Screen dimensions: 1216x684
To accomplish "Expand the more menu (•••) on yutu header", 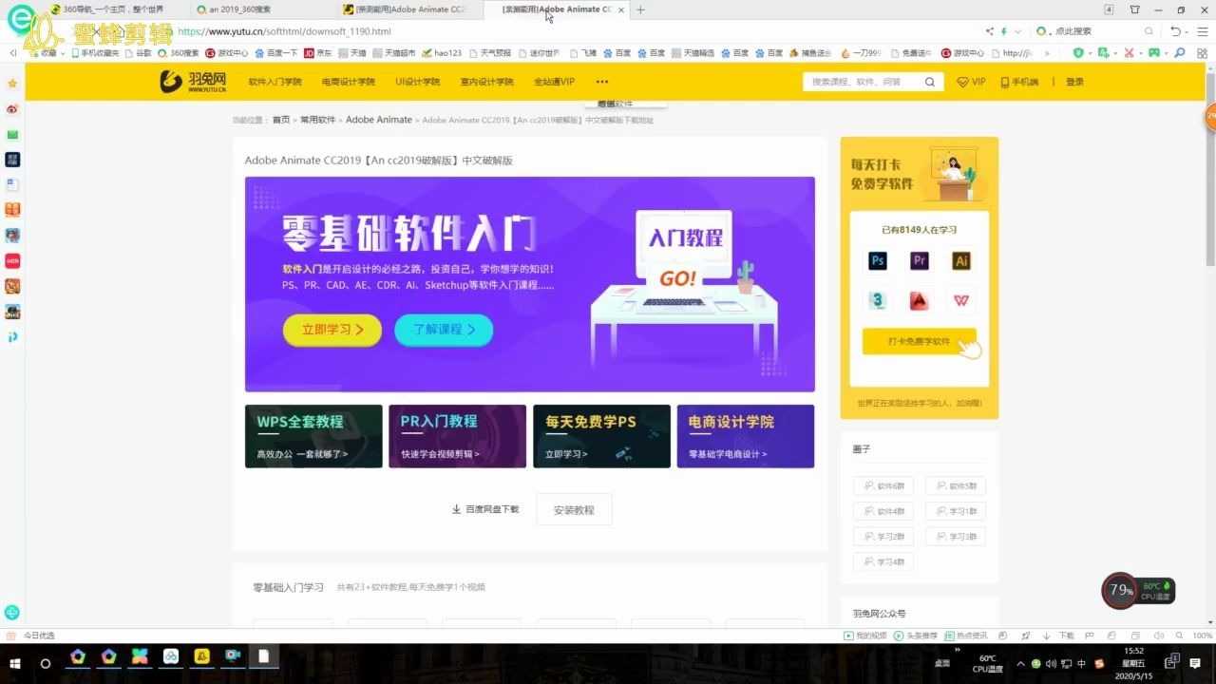I will point(602,83).
